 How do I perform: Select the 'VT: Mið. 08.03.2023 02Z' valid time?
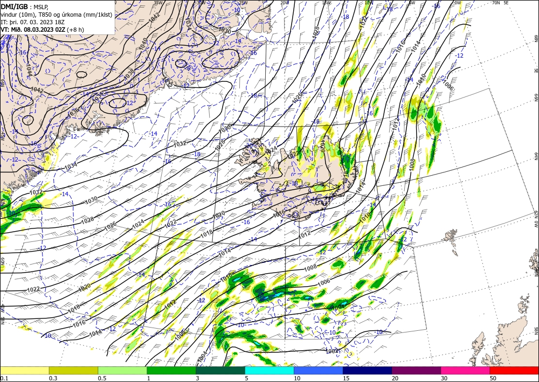(33, 30)
